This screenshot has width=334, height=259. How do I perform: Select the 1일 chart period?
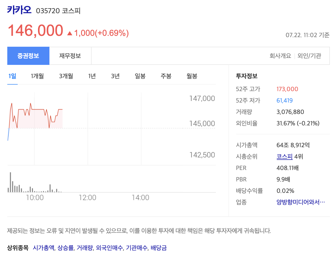[x=12, y=76]
